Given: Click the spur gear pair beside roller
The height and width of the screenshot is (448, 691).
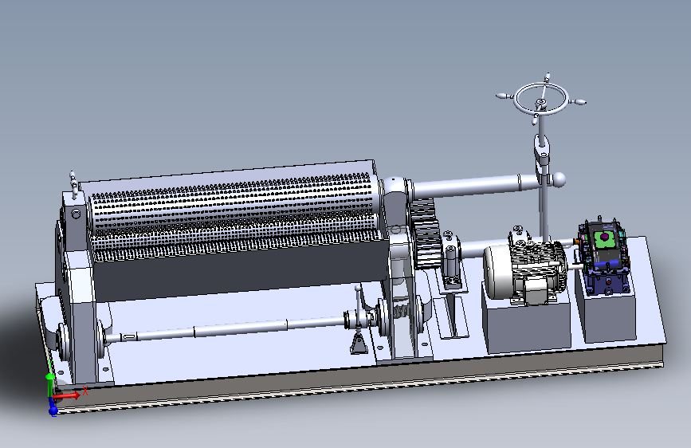Looking at the screenshot, I should [426, 233].
